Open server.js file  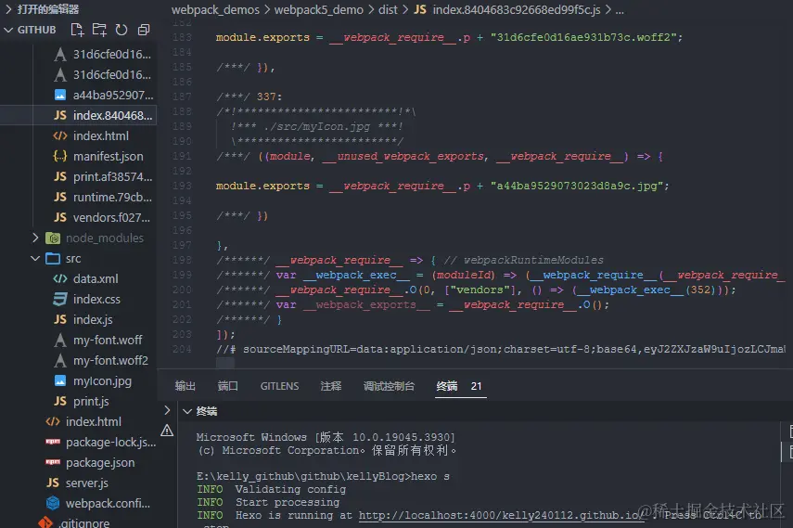tap(87, 483)
